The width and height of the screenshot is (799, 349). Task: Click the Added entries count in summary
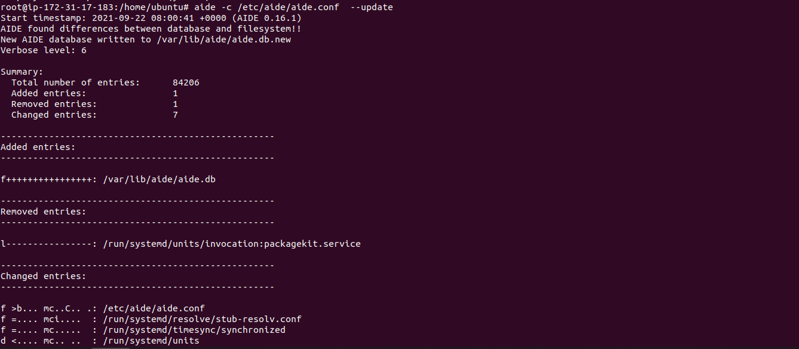coord(175,93)
